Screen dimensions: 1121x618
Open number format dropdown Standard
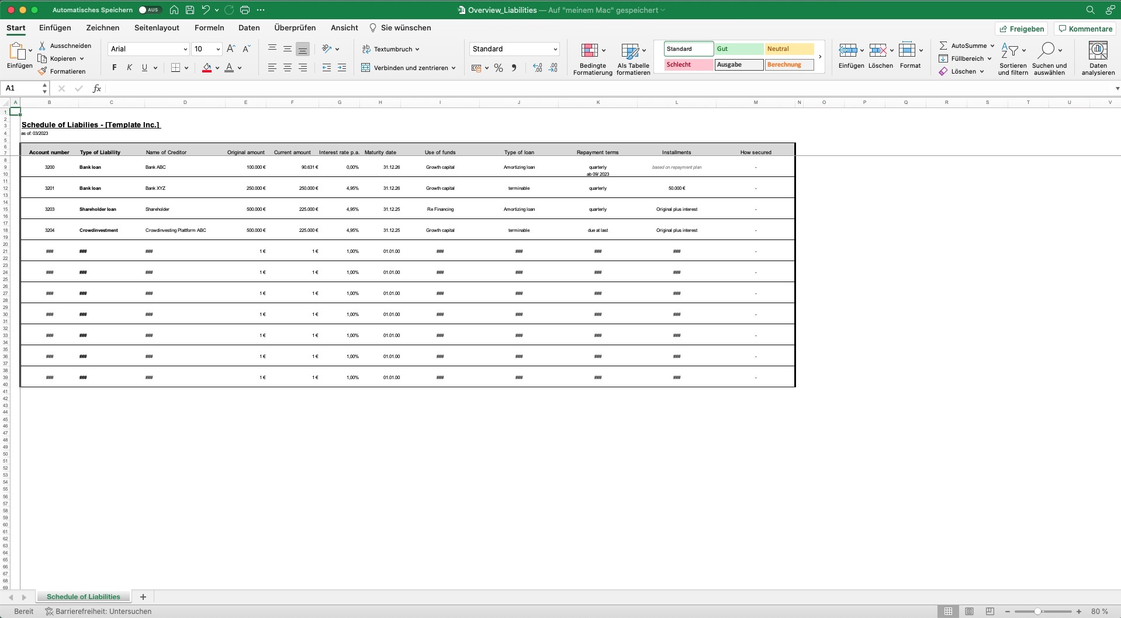(555, 49)
